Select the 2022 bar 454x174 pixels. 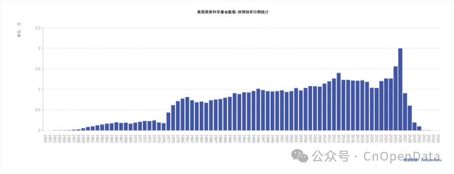pyautogui.click(x=381, y=106)
